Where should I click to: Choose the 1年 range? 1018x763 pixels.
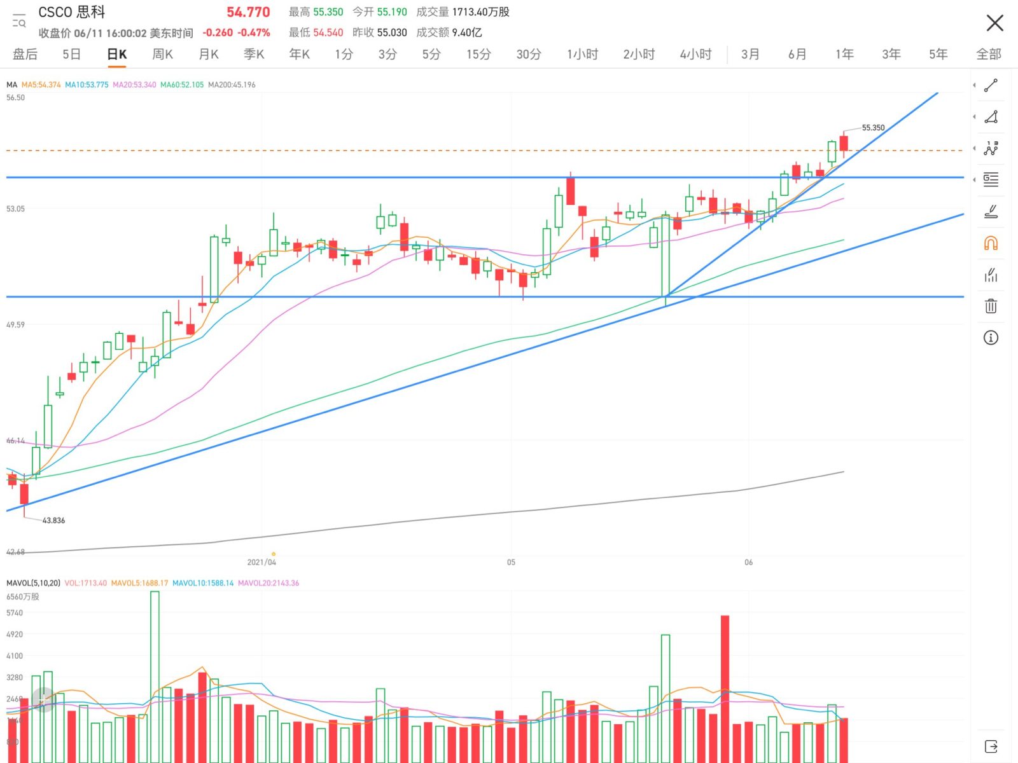(844, 54)
